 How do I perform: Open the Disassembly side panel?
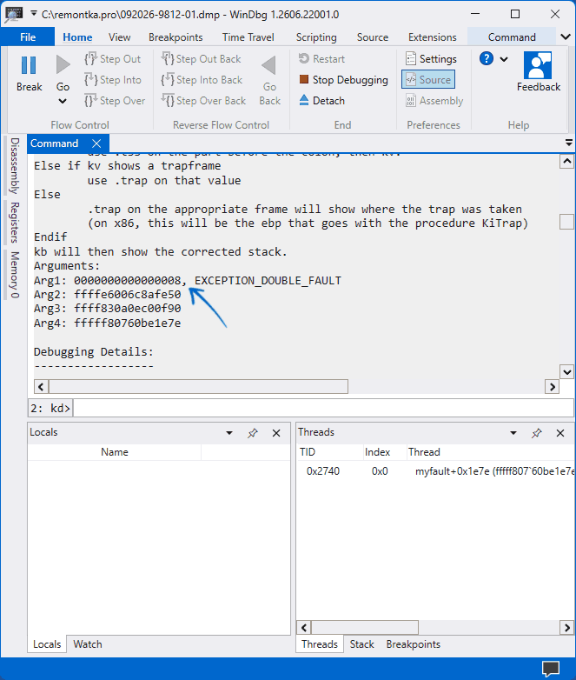[15, 166]
